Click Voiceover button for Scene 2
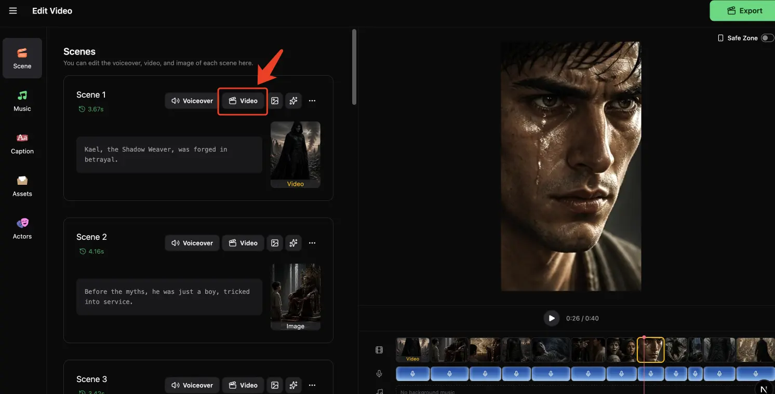Image resolution: width=775 pixels, height=394 pixels. (x=192, y=243)
